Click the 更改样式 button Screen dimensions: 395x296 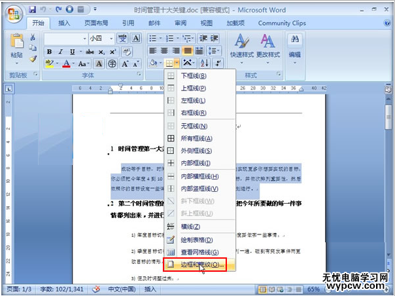(x=268, y=48)
